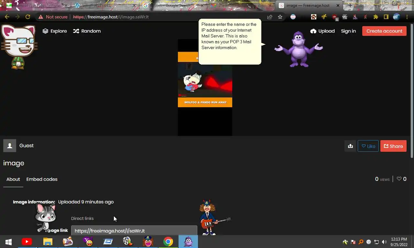Click the cat logo with glasses
This screenshot has height=248, width=414.
coord(19,47)
